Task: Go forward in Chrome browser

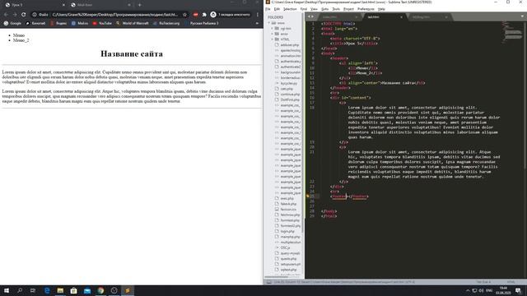Action: [15, 15]
